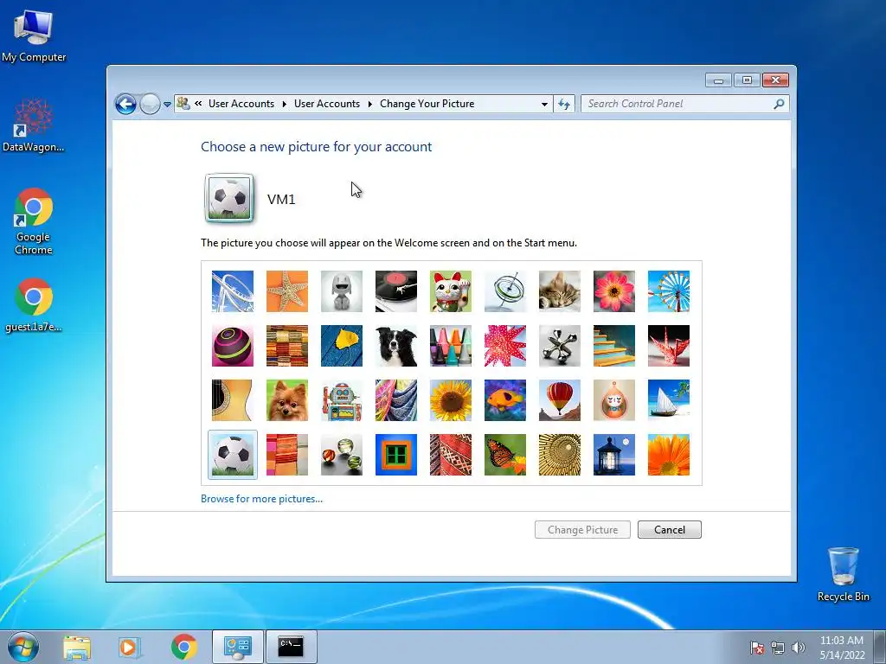The image size is (886, 664).
Task: Click the network tray icon
Action: (x=778, y=648)
